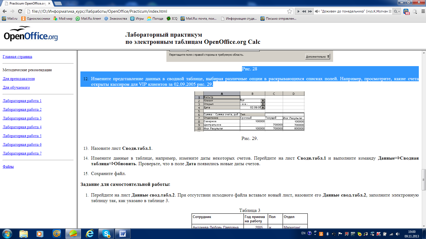Open a new browser tab
The height and width of the screenshot is (239, 426).
pyautogui.click(x=58, y=3)
